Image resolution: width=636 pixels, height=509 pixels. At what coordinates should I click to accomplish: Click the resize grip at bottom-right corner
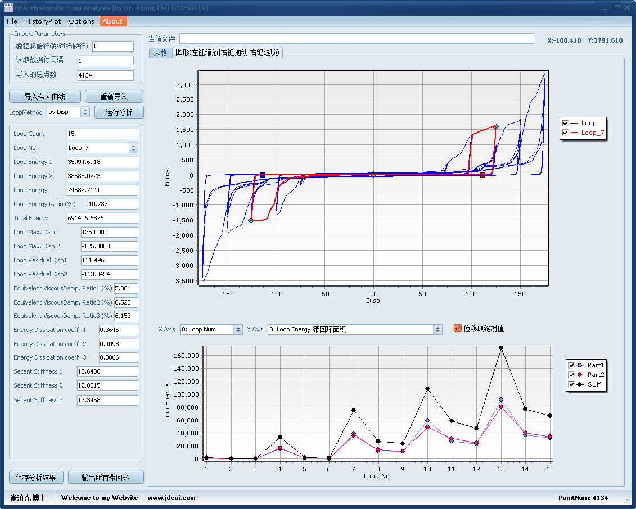628,500
